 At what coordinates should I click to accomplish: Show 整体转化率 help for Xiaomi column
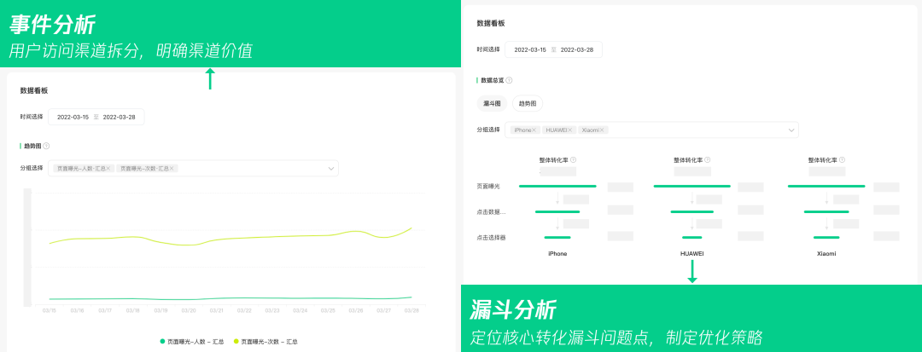842,159
